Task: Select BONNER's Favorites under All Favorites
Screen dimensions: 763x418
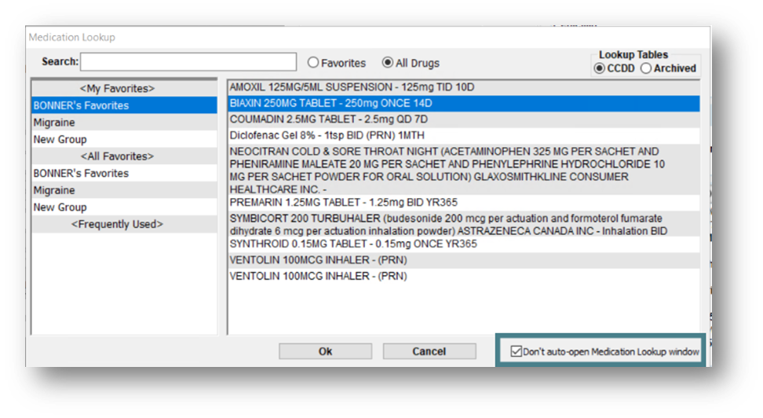Action: click(124, 173)
